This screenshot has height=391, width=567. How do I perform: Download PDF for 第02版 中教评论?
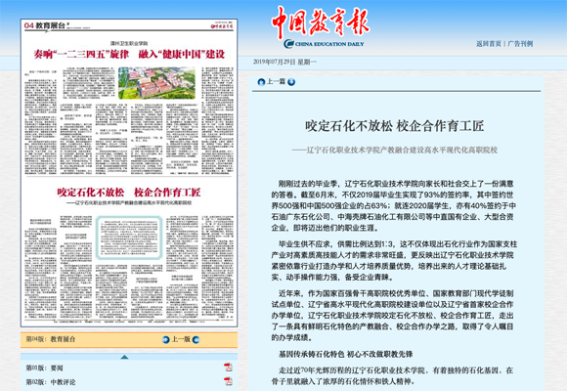(x=228, y=381)
